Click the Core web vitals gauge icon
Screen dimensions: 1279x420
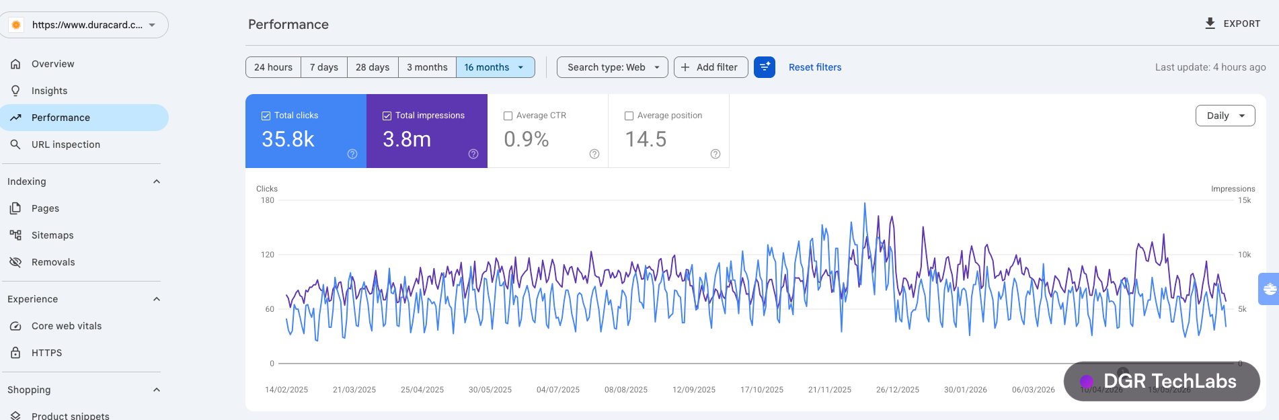point(15,326)
